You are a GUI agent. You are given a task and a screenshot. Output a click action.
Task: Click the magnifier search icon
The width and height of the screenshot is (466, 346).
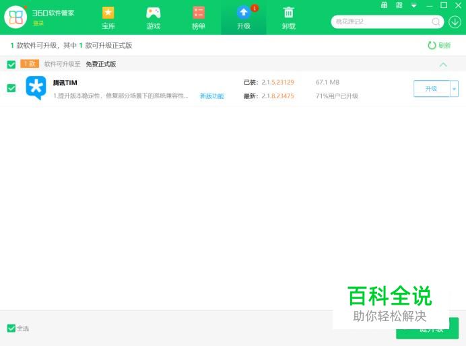[x=436, y=22]
